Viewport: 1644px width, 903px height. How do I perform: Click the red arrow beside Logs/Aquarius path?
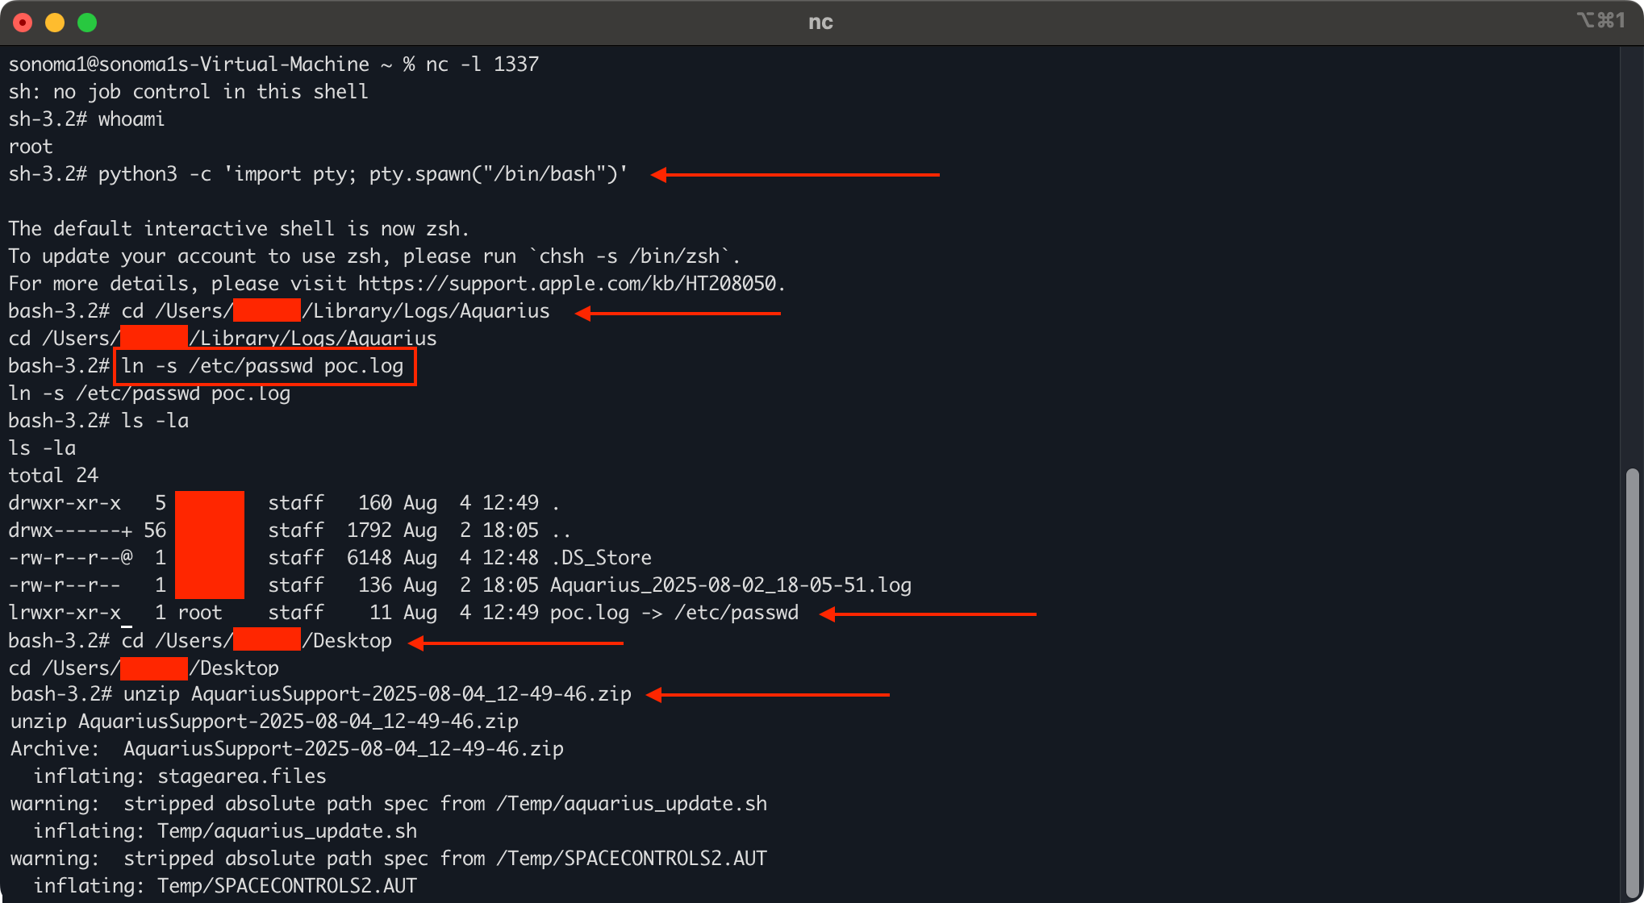click(678, 313)
